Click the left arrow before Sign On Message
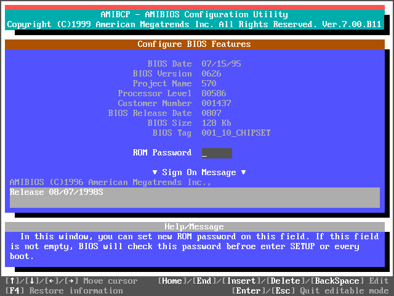 click(155, 173)
